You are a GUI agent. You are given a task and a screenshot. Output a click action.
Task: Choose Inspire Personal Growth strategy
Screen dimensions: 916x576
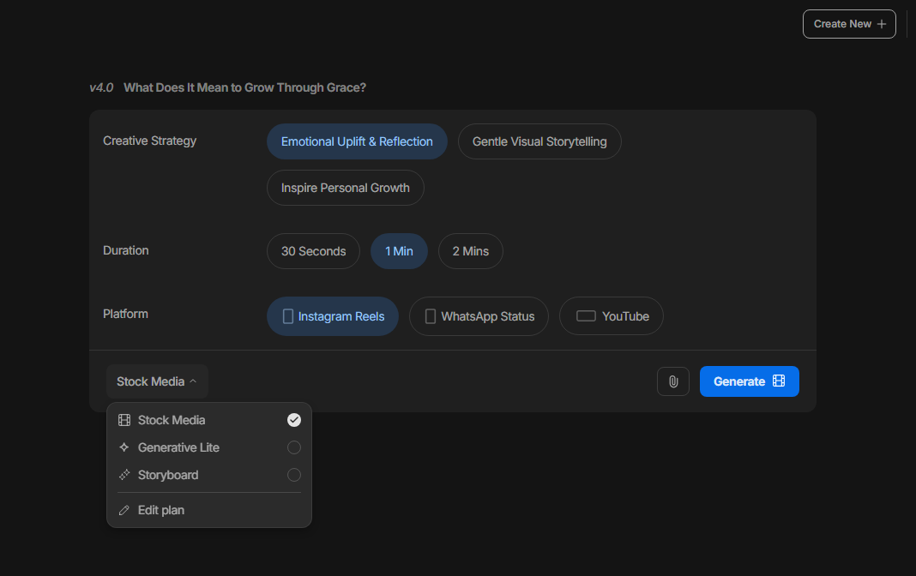[x=346, y=188]
